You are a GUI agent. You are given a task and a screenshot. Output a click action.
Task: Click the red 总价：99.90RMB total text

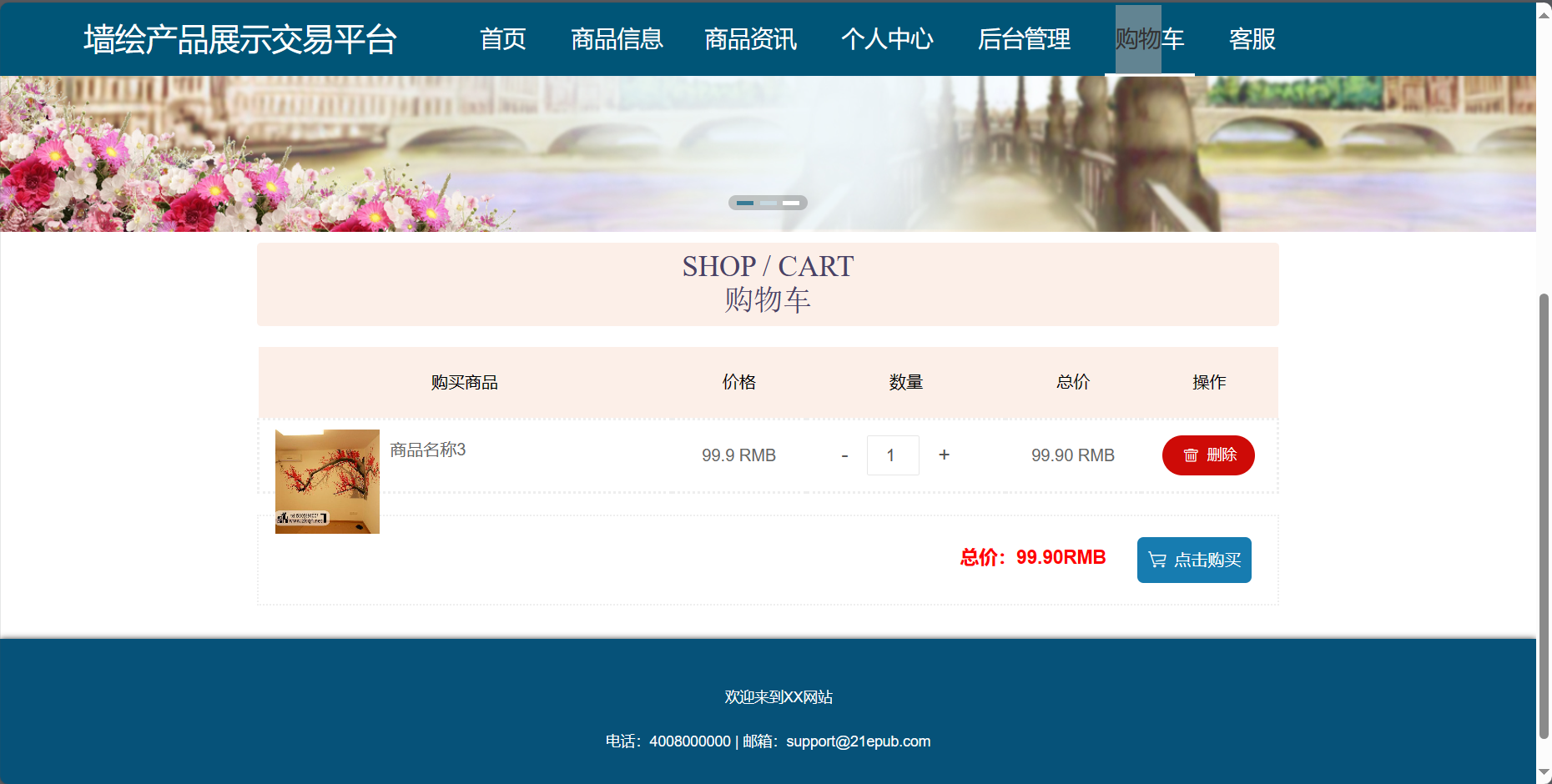point(1033,557)
